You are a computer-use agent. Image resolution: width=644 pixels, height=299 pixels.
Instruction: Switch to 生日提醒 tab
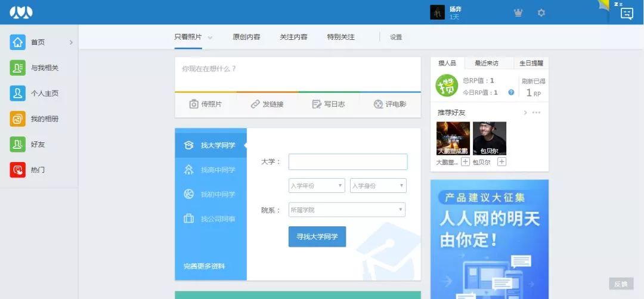(x=531, y=63)
